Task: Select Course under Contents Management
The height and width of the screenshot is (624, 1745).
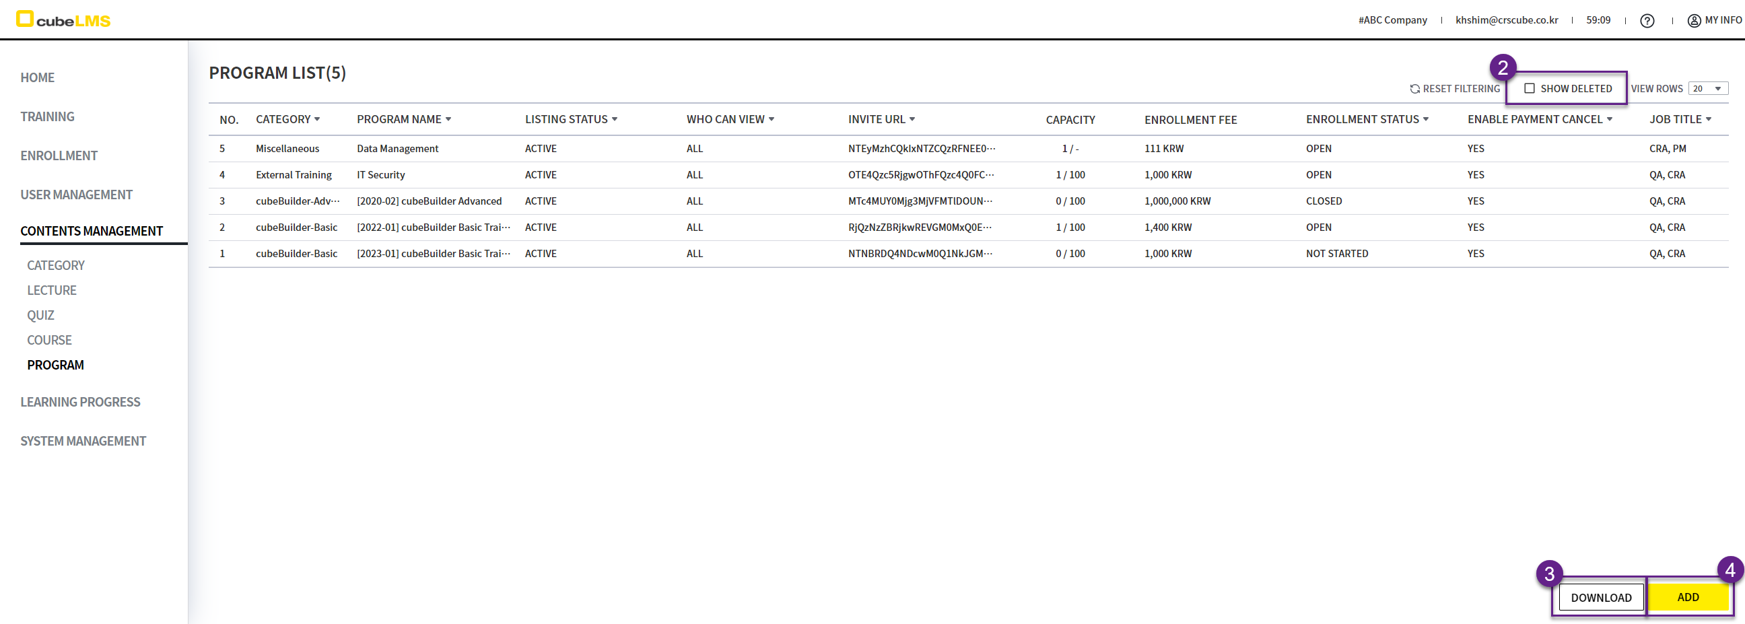Action: click(49, 340)
